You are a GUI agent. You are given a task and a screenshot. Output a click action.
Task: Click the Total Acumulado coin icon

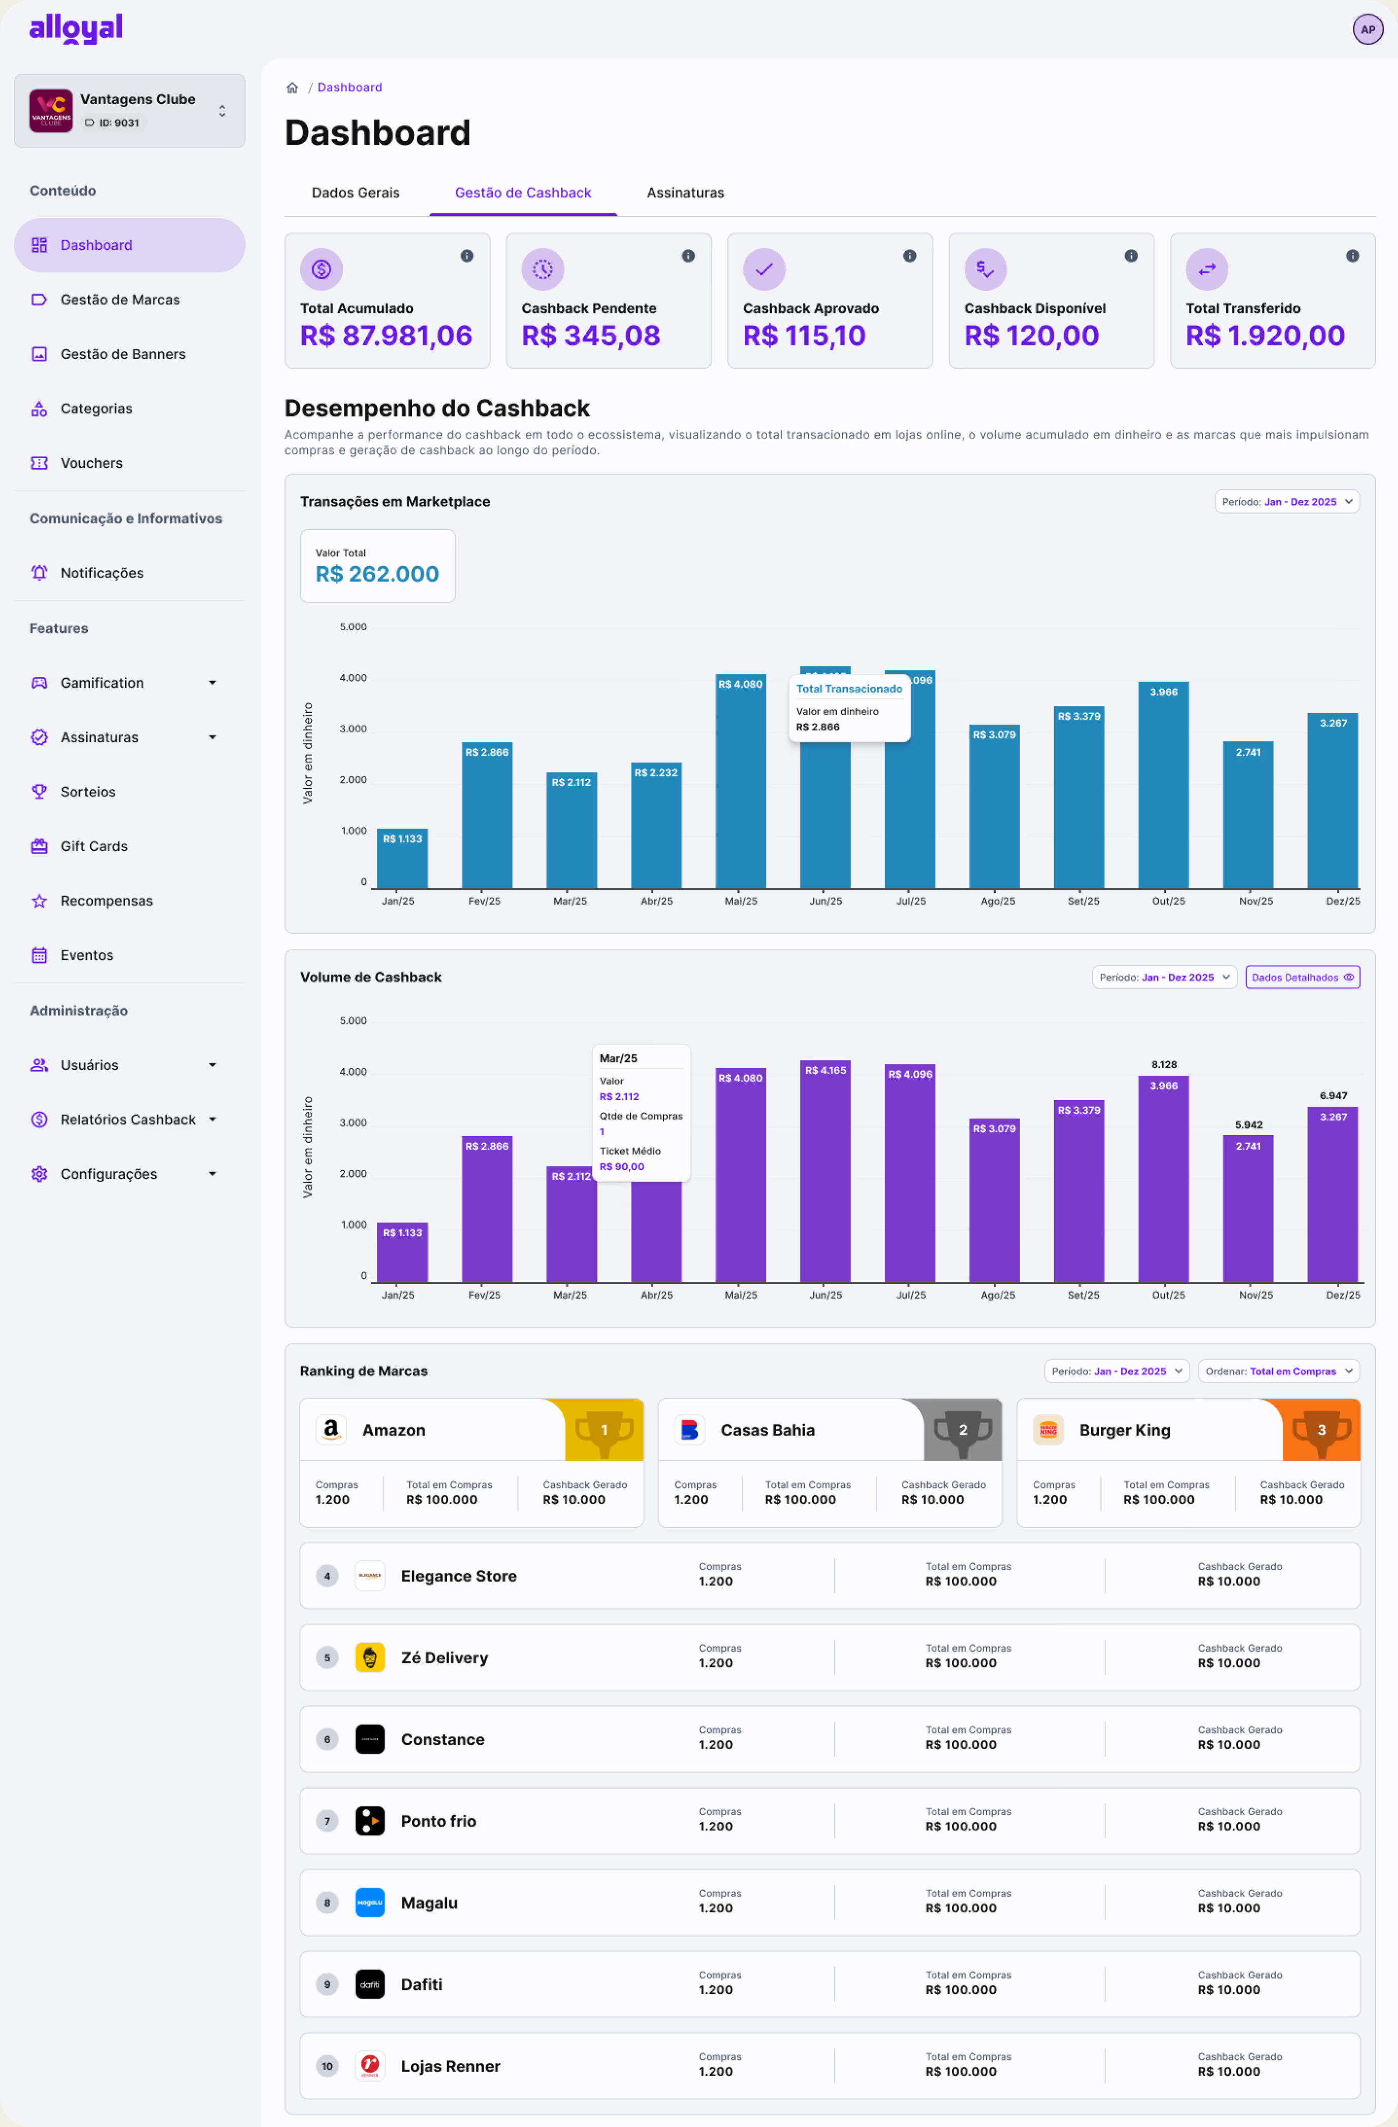322,269
